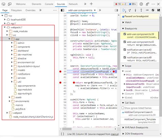Open the Overrides navigator tab
162x138 pixels.
(30, 10)
